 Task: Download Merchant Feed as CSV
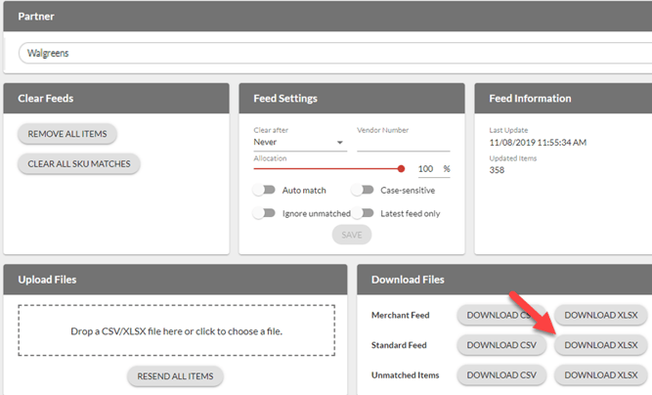tap(499, 315)
